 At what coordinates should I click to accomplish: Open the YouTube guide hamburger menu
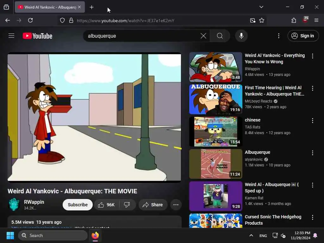[x=11, y=36]
